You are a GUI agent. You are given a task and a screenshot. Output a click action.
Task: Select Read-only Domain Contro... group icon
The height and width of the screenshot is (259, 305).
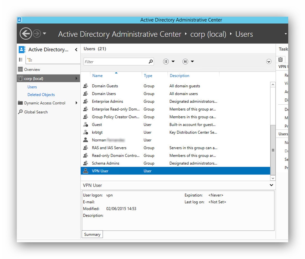85,155
